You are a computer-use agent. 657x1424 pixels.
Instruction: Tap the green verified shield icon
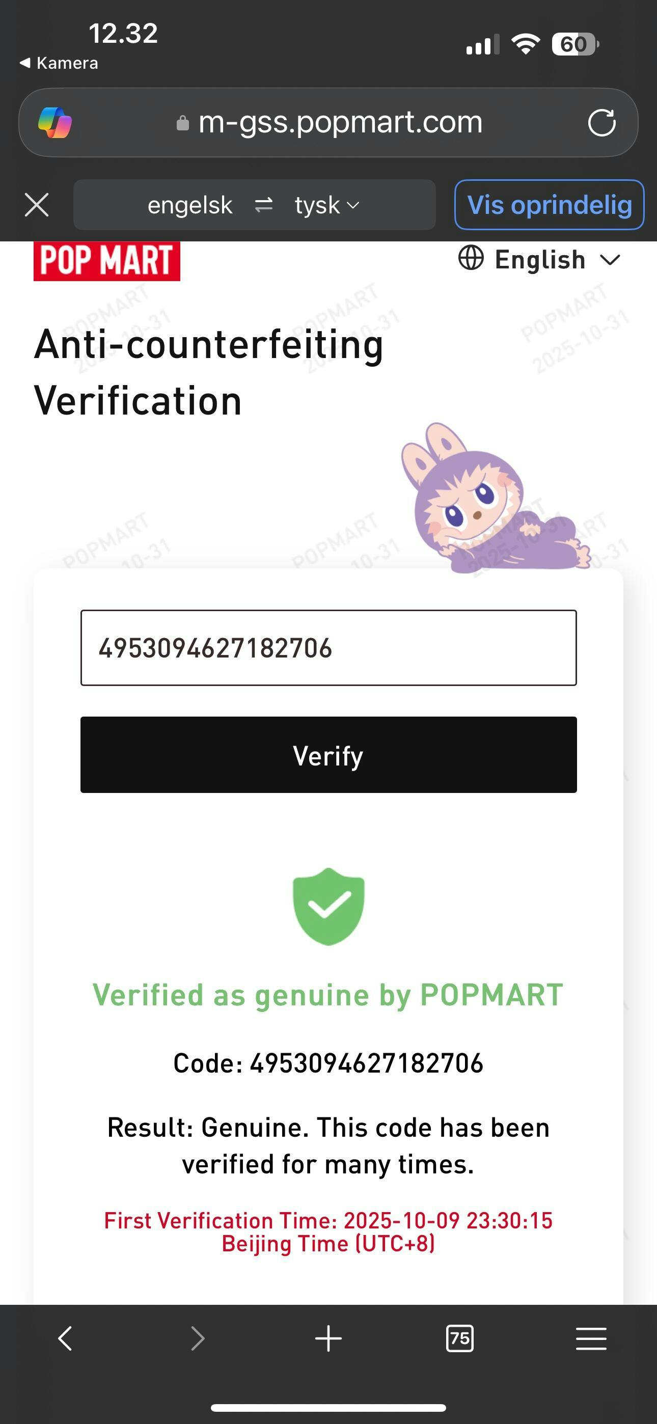328,906
